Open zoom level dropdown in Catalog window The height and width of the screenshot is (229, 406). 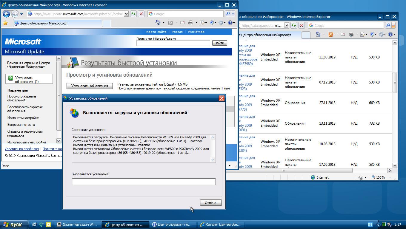click(390, 177)
